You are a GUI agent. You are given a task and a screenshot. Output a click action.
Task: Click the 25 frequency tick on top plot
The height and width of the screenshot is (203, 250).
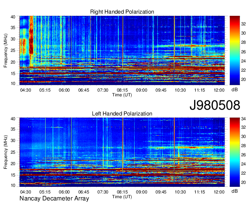(13, 50)
